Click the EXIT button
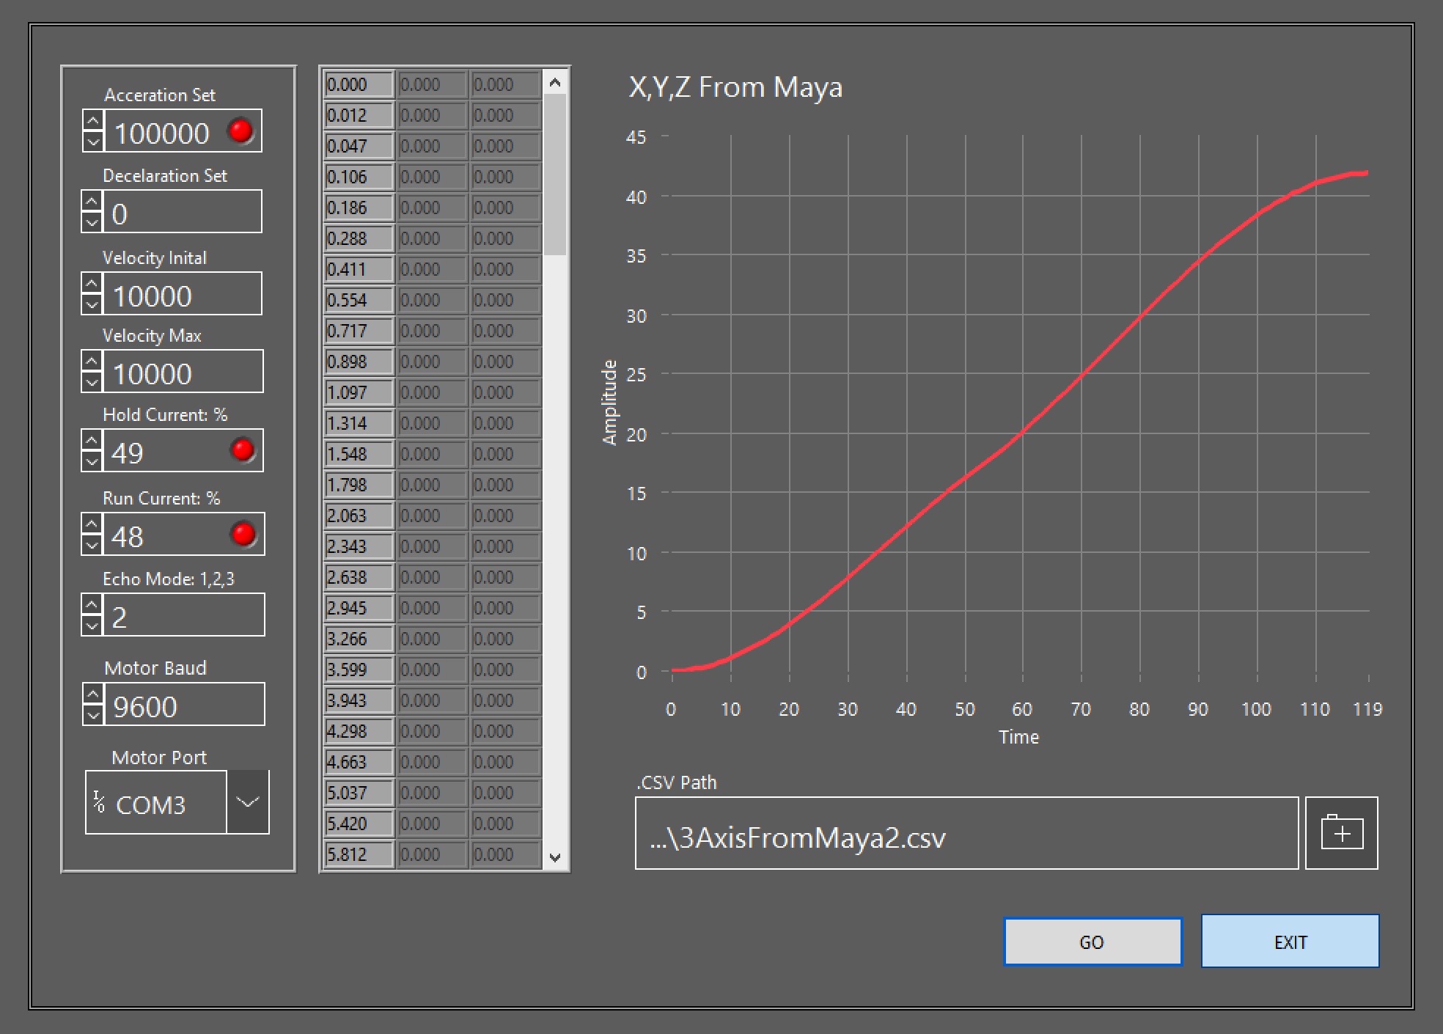Viewport: 1443px width, 1034px height. coord(1290,941)
